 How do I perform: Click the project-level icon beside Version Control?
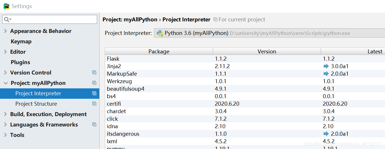94,73
